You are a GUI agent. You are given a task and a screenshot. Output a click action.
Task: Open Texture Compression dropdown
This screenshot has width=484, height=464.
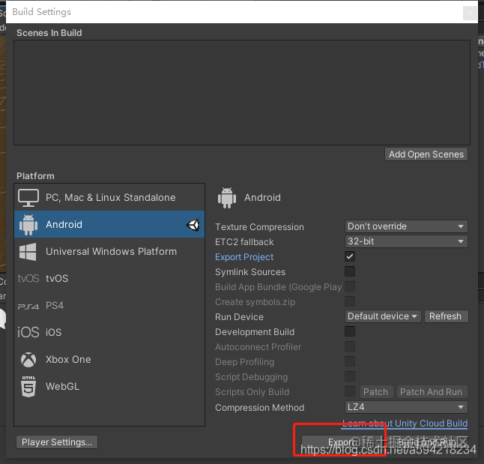tap(406, 226)
